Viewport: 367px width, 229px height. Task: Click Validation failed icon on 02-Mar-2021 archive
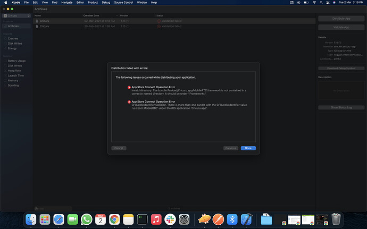click(159, 21)
